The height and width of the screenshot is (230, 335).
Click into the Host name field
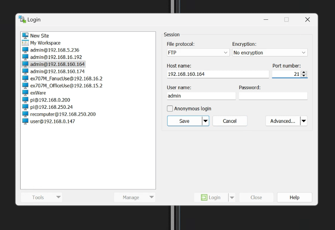coord(217,74)
